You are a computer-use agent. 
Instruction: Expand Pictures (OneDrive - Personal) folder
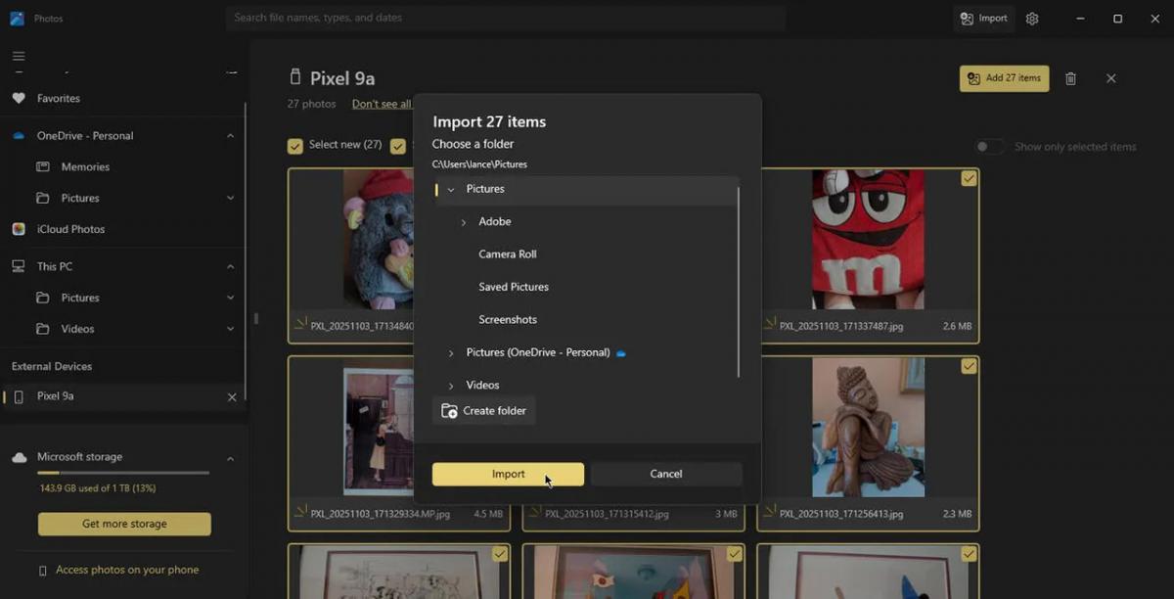click(451, 352)
